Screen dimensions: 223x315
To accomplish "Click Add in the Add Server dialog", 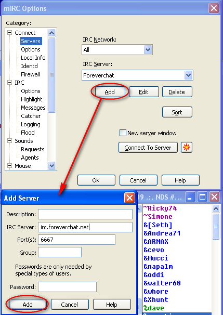I will (28, 305).
